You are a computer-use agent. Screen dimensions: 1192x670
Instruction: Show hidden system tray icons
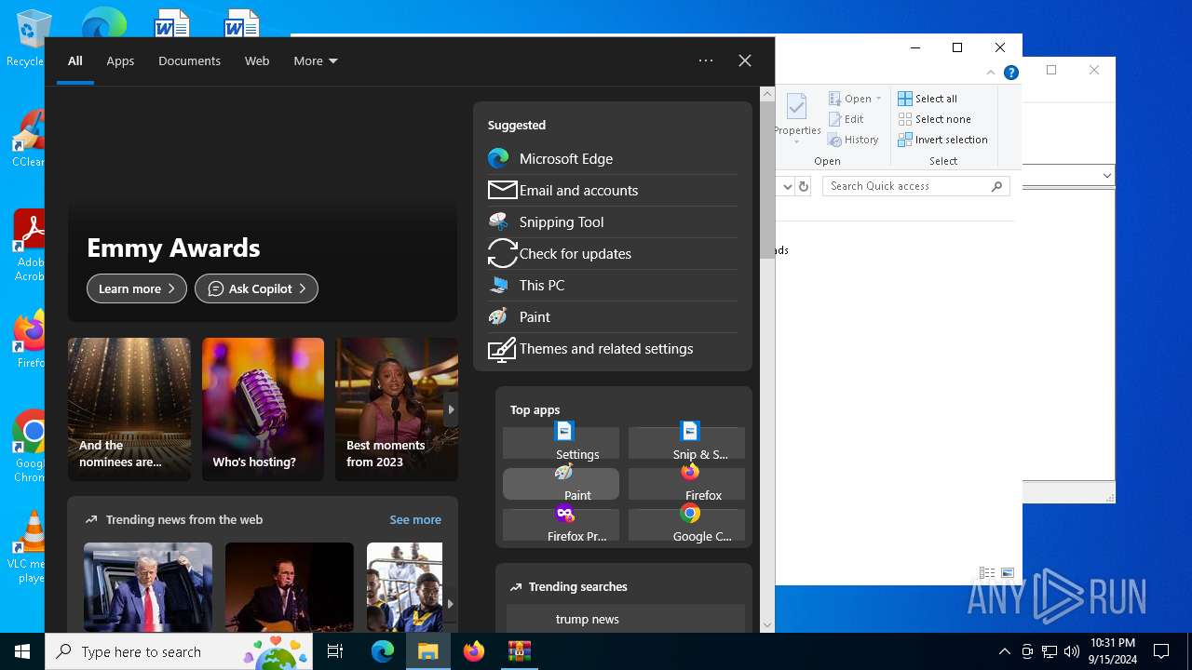click(x=1004, y=651)
